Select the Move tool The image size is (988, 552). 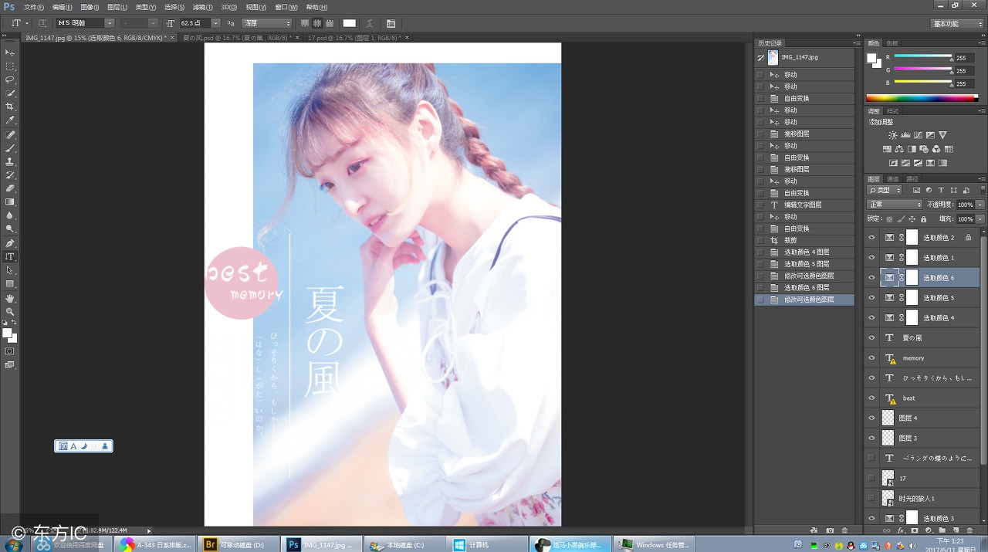10,52
